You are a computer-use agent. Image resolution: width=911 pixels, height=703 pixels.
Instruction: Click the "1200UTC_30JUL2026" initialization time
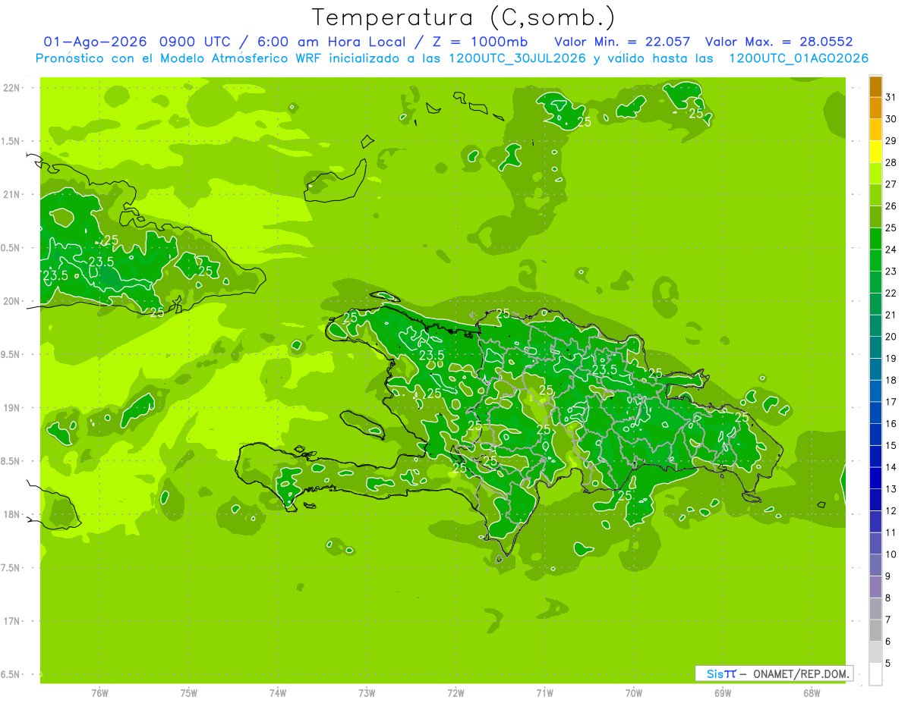(518, 58)
